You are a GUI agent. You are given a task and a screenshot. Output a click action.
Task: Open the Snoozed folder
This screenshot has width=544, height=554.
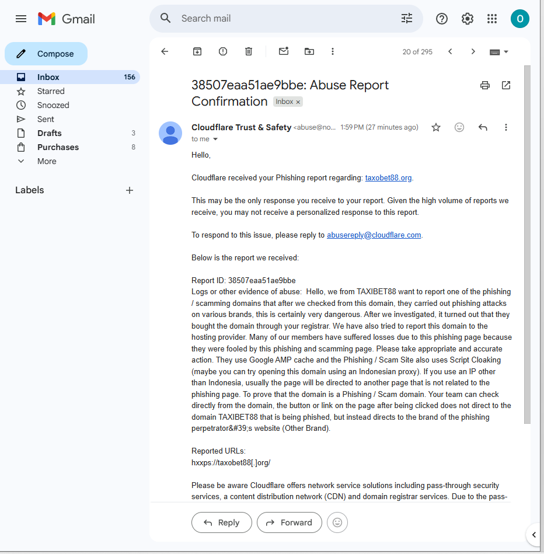(x=53, y=105)
